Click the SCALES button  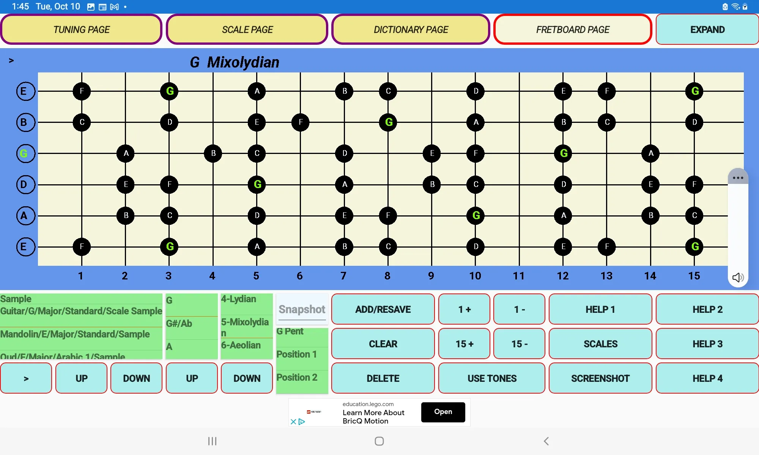(600, 344)
